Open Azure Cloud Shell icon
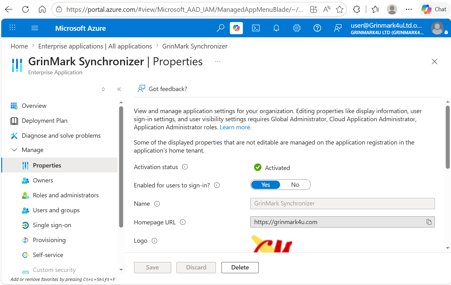 [x=256, y=28]
